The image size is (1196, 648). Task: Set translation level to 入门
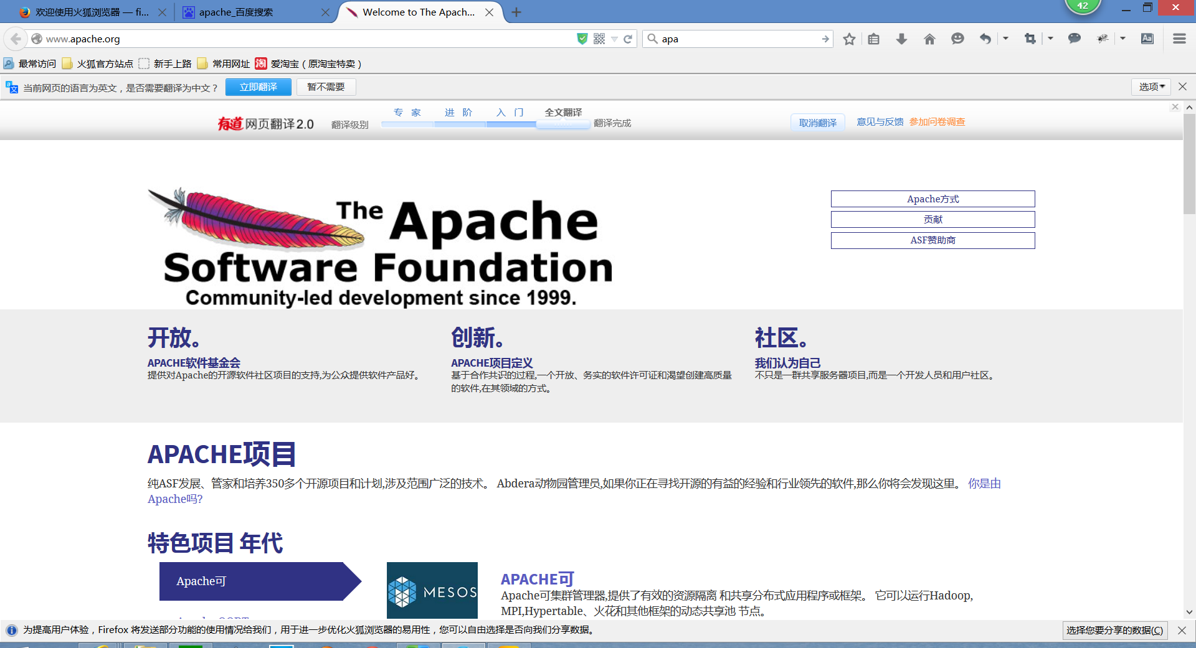pyautogui.click(x=510, y=113)
